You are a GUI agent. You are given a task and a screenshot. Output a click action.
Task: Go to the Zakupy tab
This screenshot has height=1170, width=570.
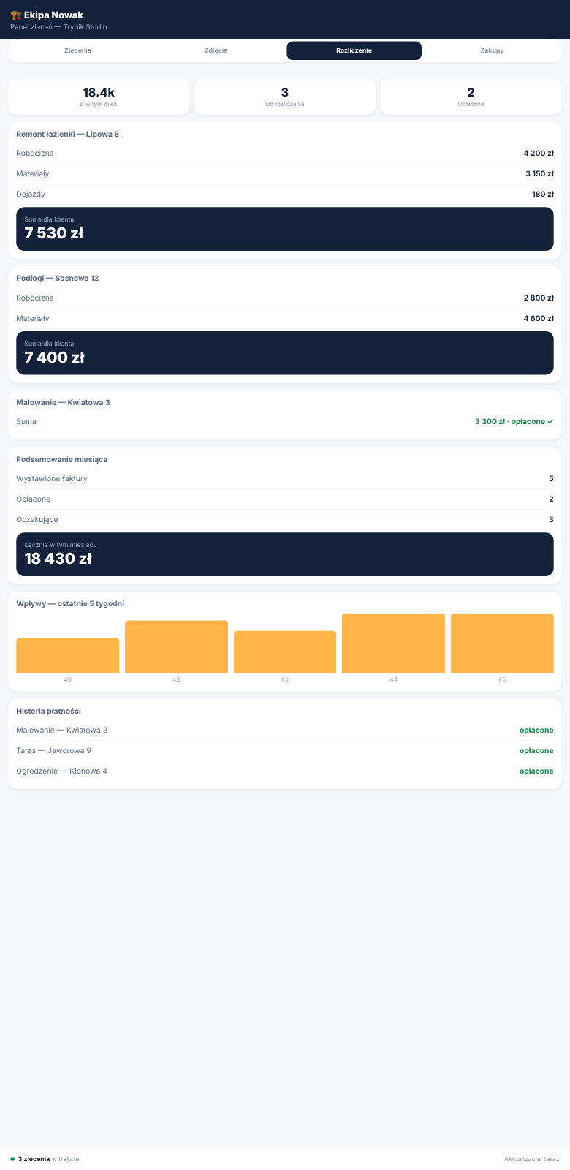point(492,50)
